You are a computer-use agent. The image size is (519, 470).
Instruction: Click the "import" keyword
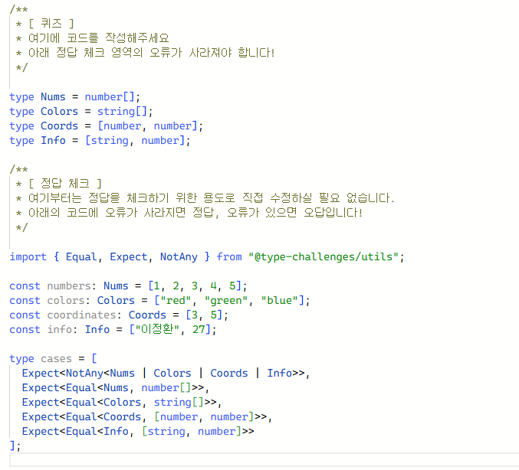[x=28, y=256]
